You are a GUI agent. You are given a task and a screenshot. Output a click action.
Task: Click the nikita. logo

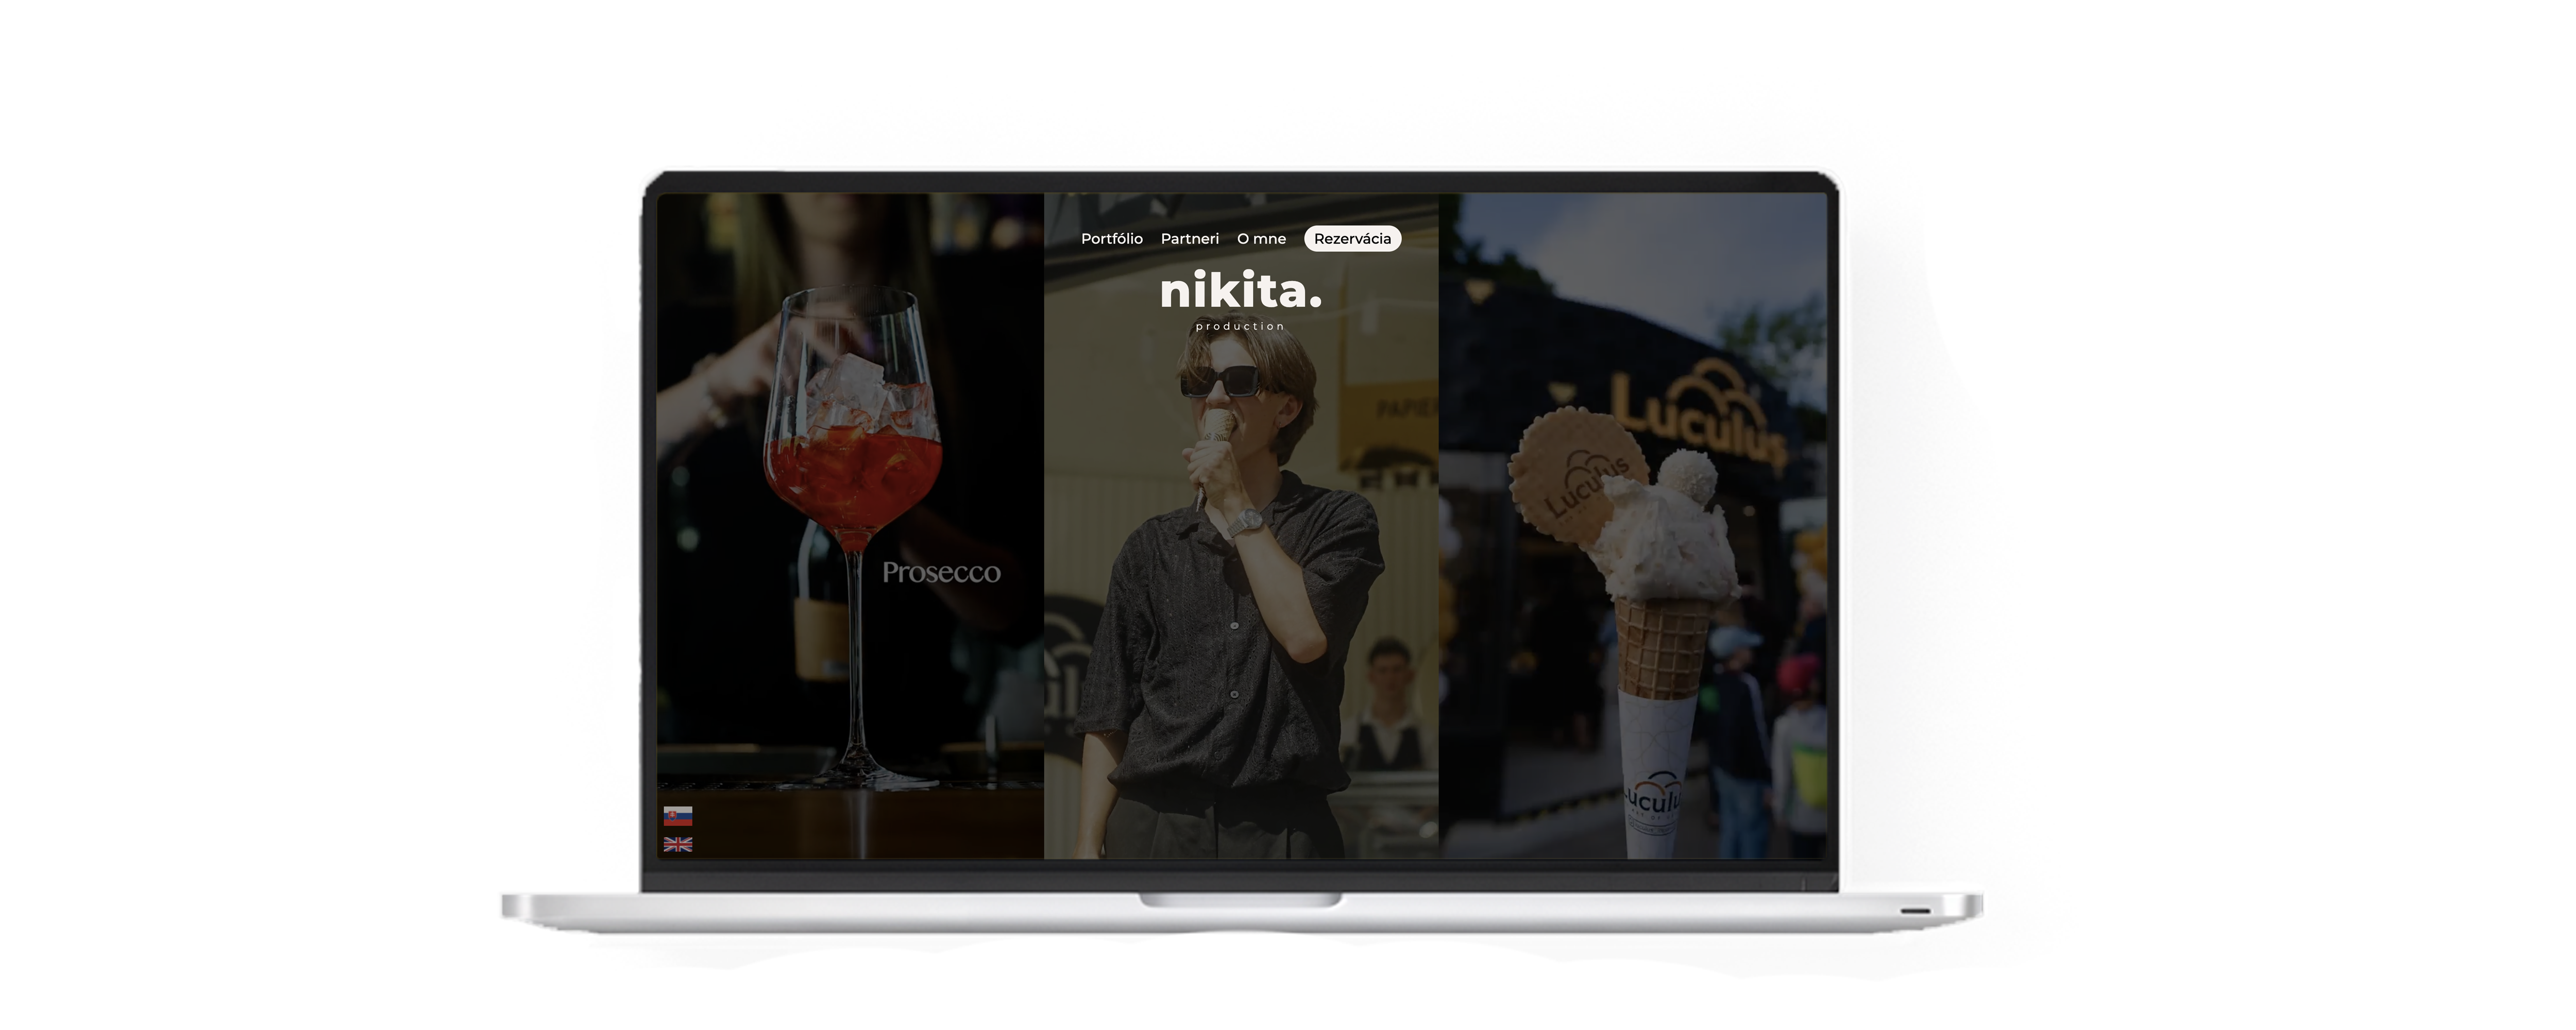pos(1240,292)
